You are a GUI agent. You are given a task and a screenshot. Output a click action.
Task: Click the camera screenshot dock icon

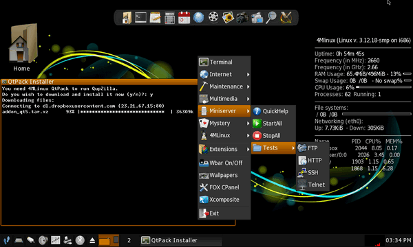pos(242,18)
